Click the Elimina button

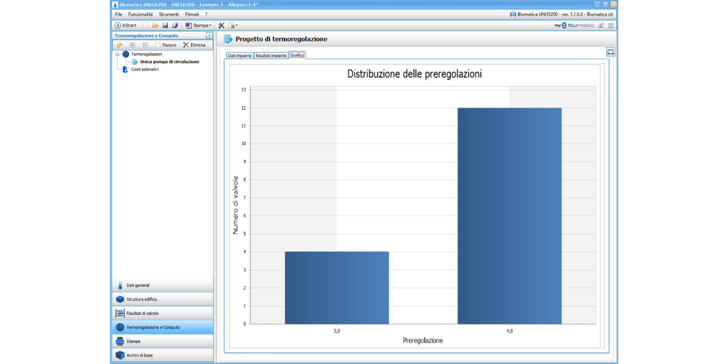tap(194, 45)
